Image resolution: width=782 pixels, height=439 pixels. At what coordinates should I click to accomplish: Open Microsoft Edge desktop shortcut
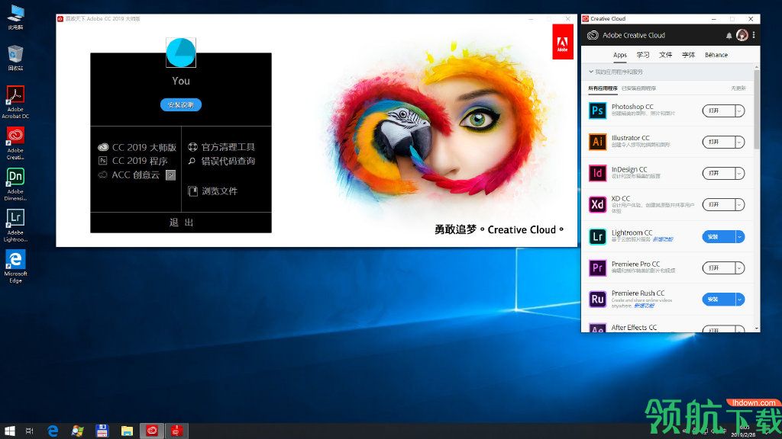[x=15, y=267]
